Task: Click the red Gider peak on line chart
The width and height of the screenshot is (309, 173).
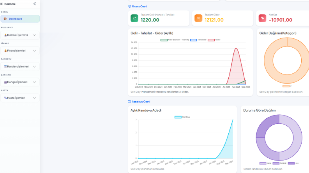Action: 236,48
